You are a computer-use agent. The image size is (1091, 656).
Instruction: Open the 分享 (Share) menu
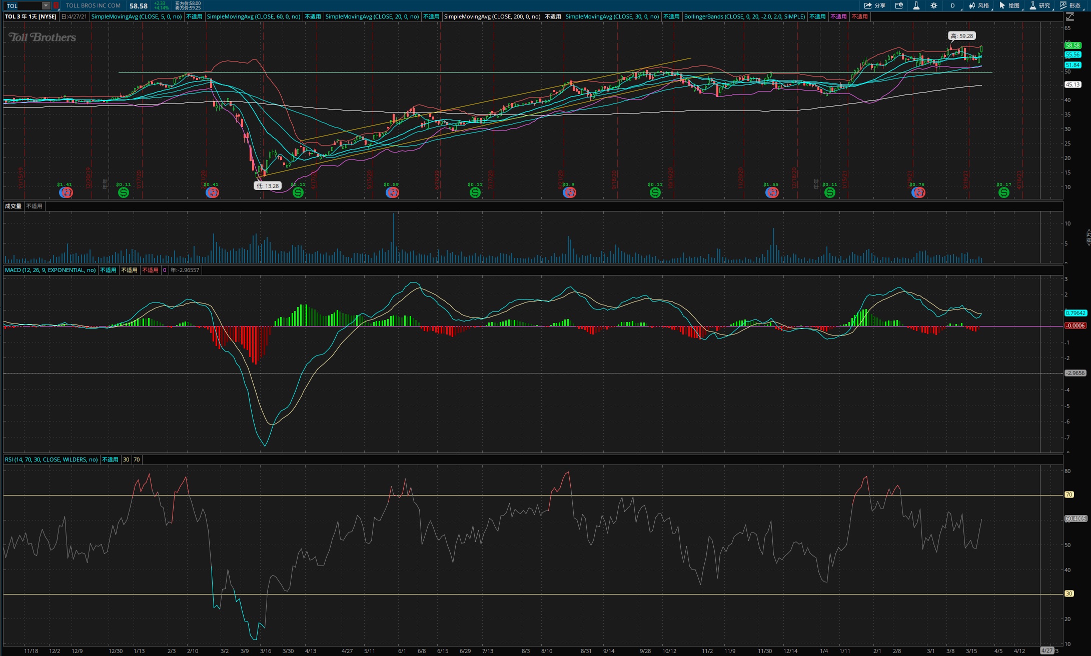click(874, 5)
